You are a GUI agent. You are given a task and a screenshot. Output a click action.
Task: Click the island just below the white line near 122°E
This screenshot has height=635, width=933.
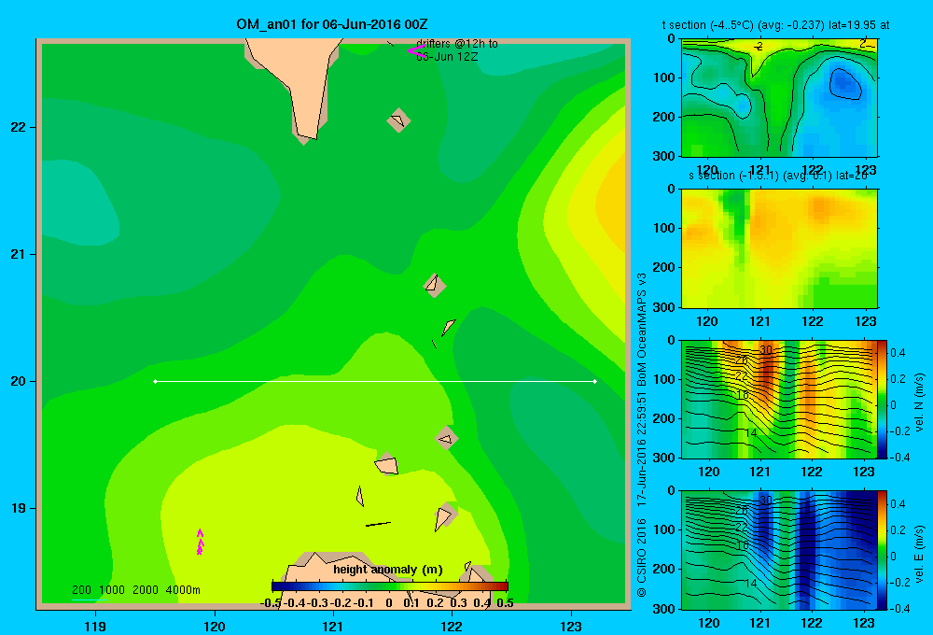(446, 438)
